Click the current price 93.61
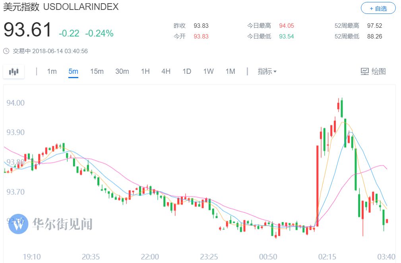Viewport: 401px width, 263px height. pos(28,30)
